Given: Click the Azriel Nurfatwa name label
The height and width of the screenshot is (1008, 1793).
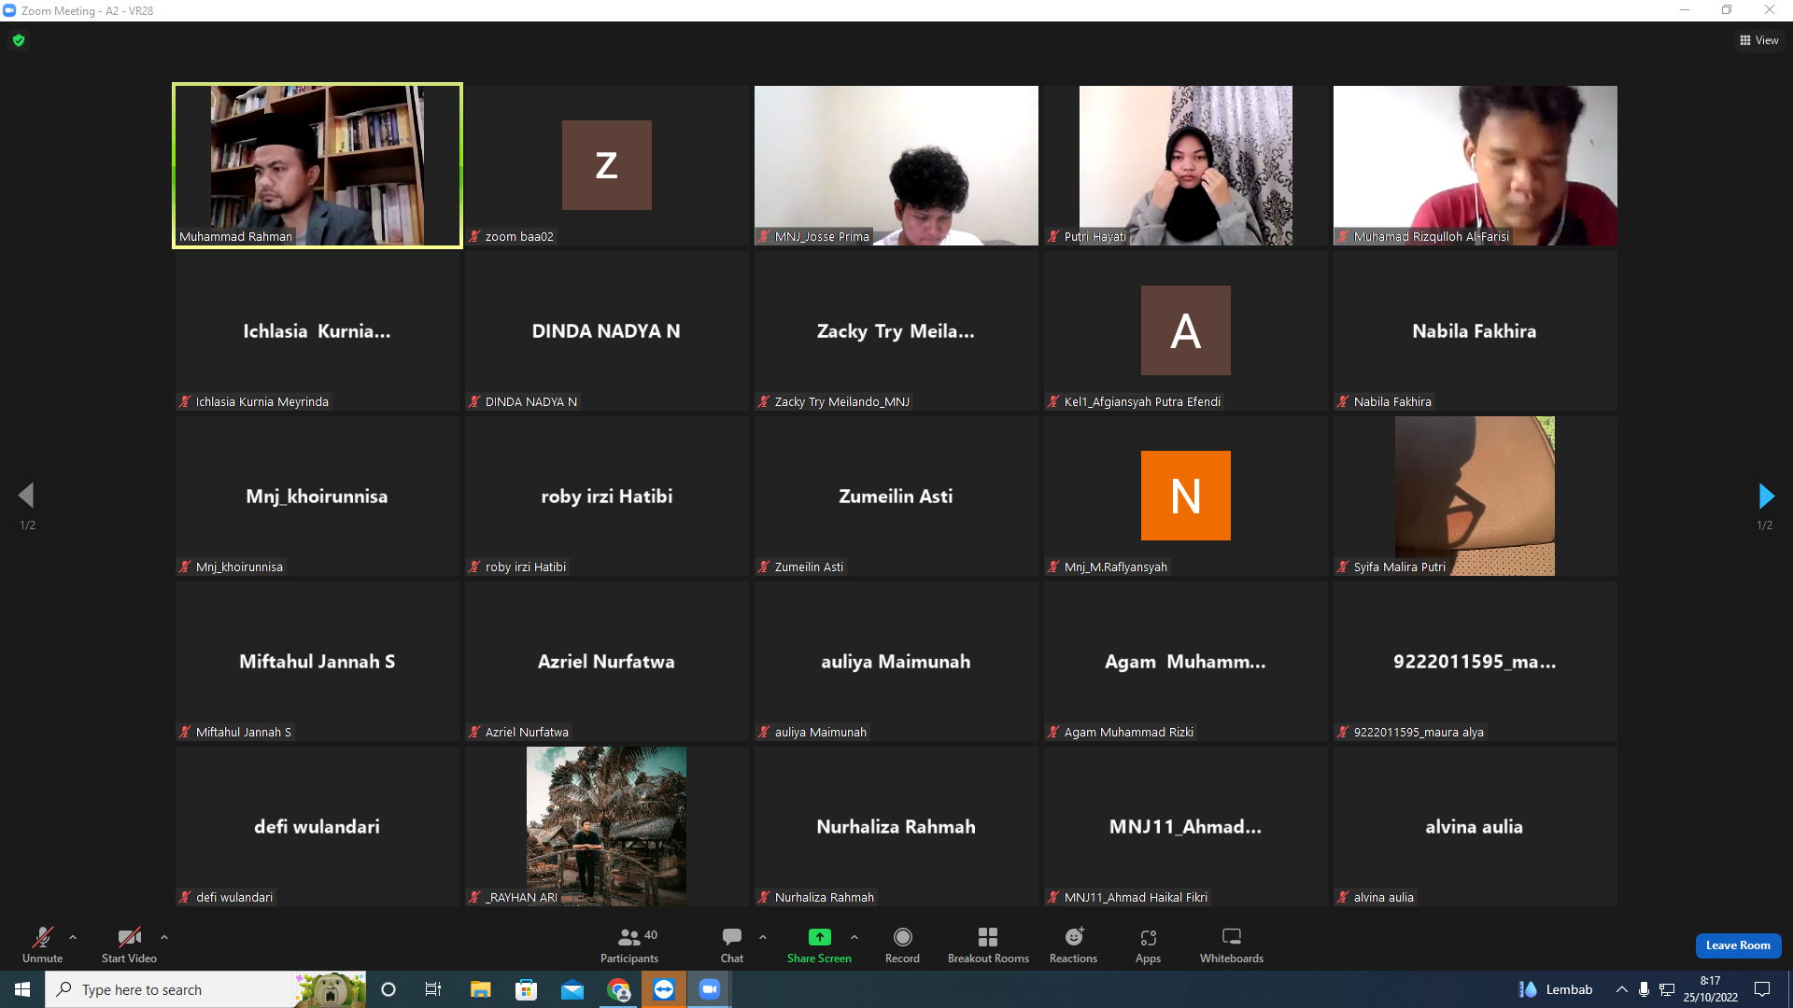Looking at the screenshot, I should [x=527, y=733].
